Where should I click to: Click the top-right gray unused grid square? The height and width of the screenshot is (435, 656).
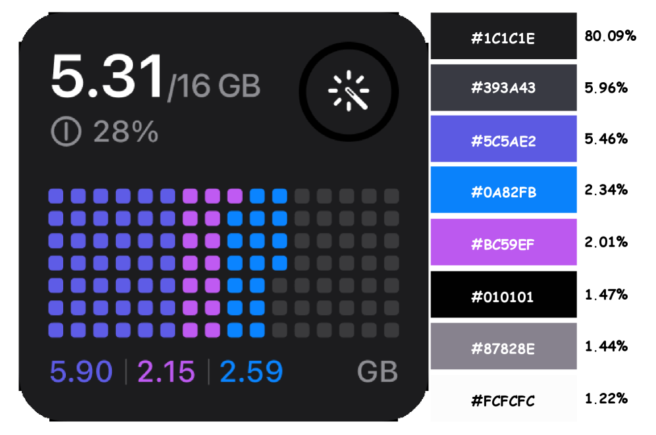[x=391, y=196]
